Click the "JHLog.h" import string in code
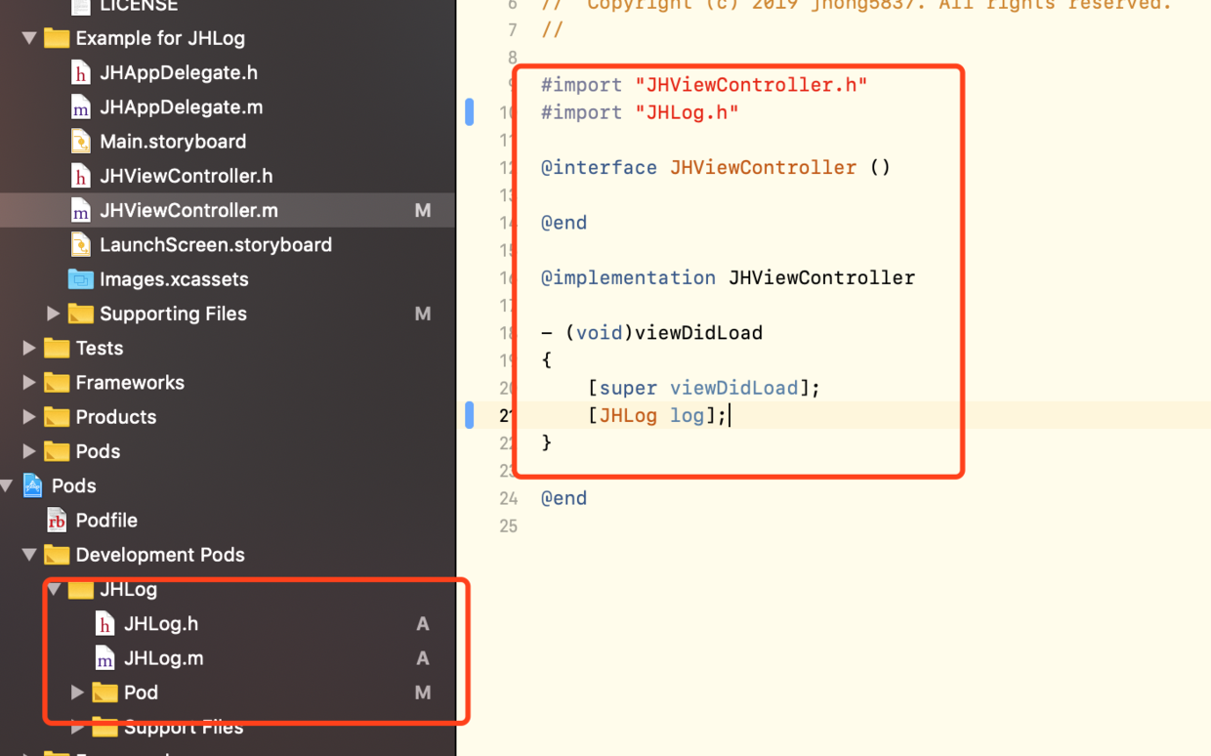Image resolution: width=1211 pixels, height=756 pixels. (x=687, y=112)
